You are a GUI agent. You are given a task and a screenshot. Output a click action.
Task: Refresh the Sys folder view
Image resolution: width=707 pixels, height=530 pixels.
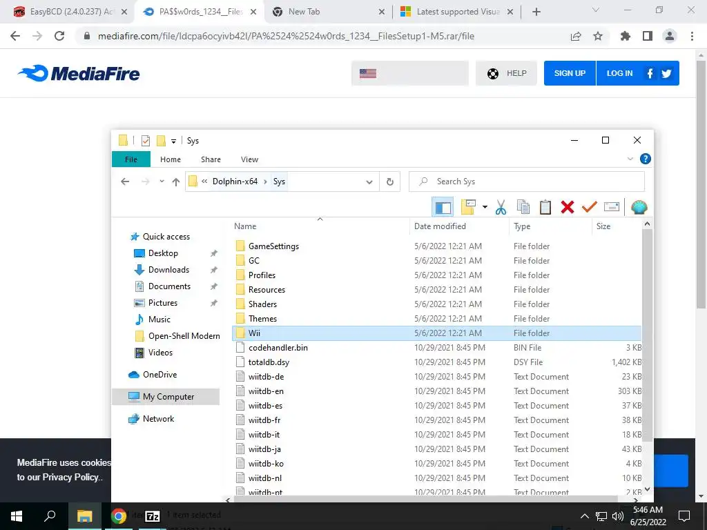390,182
